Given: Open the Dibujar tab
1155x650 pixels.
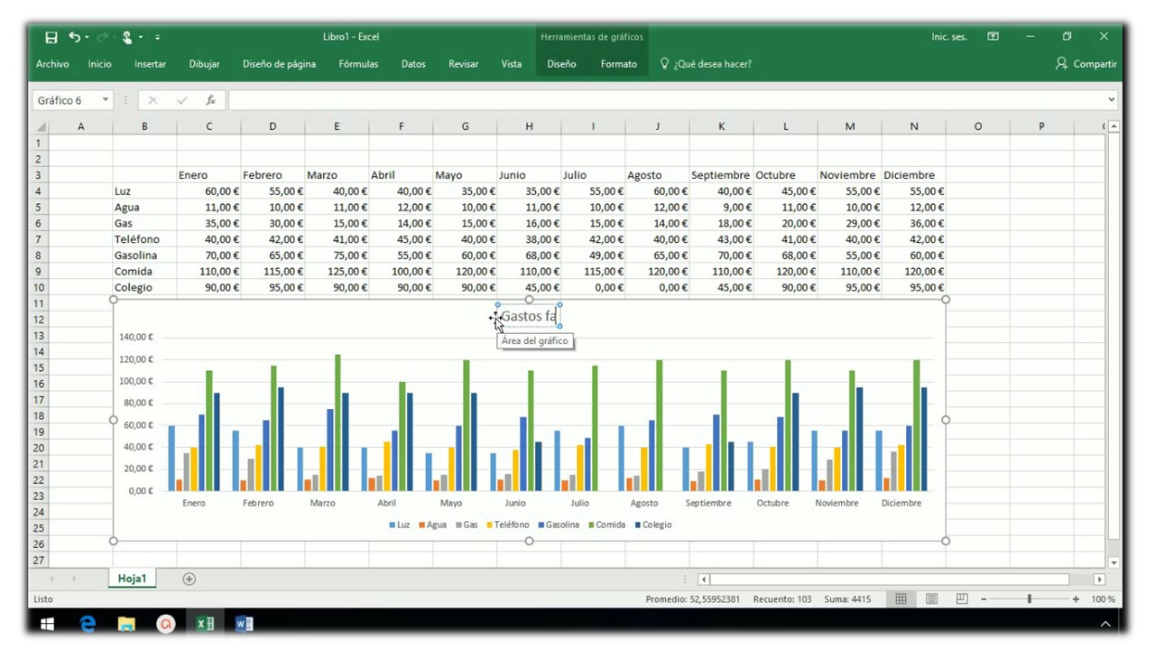Looking at the screenshot, I should (x=205, y=64).
